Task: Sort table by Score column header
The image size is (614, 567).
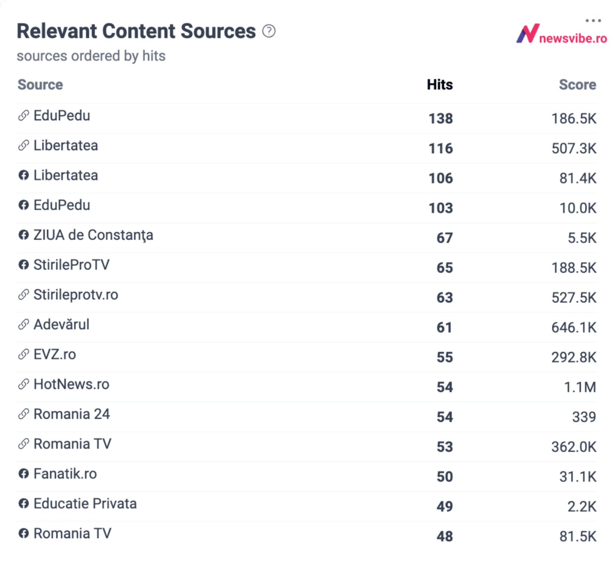Action: (578, 85)
